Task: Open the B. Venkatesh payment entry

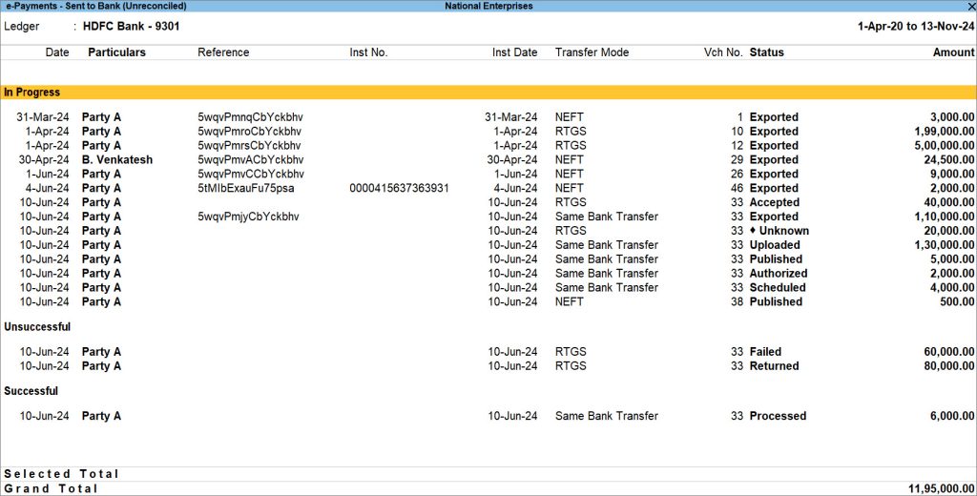Action: [x=116, y=160]
